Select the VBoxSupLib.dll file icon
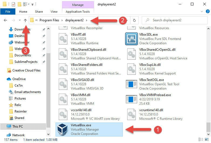211x143 pixels. pos(131,69)
